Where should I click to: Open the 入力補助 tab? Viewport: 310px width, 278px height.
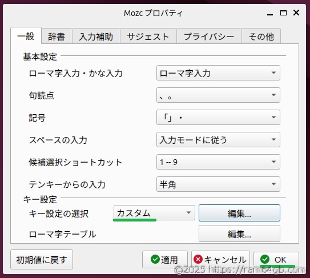pos(96,37)
